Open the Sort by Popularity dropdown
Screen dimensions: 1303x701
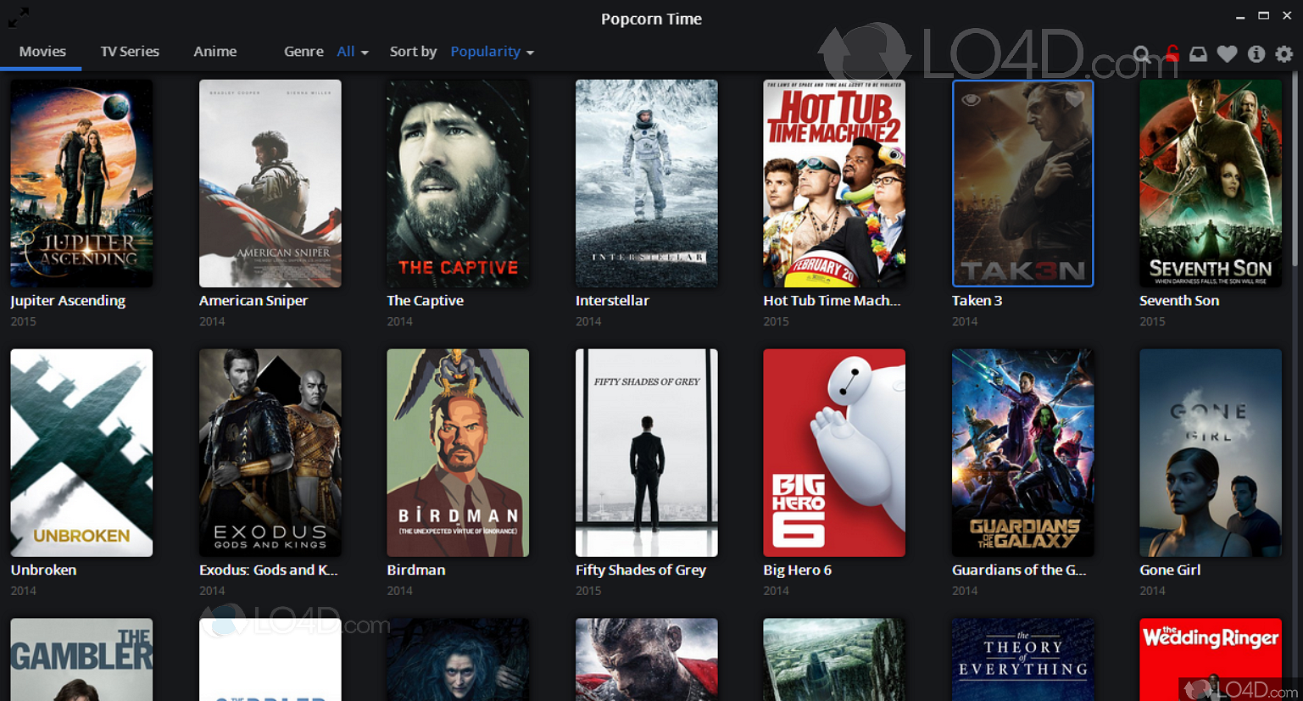[492, 52]
